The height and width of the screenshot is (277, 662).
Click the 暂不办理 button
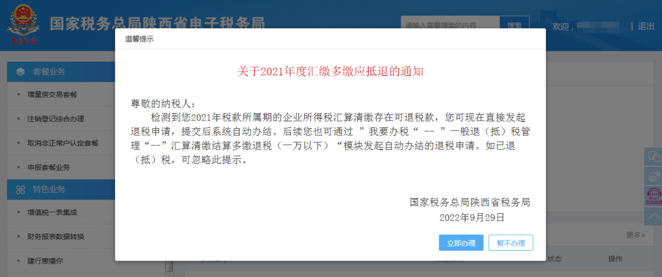pos(511,243)
